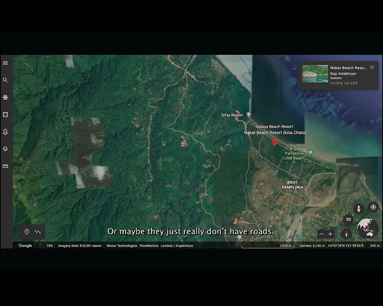The image size is (383, 306).
Task: Click the Pegman Street View icon
Action: [x=359, y=209]
